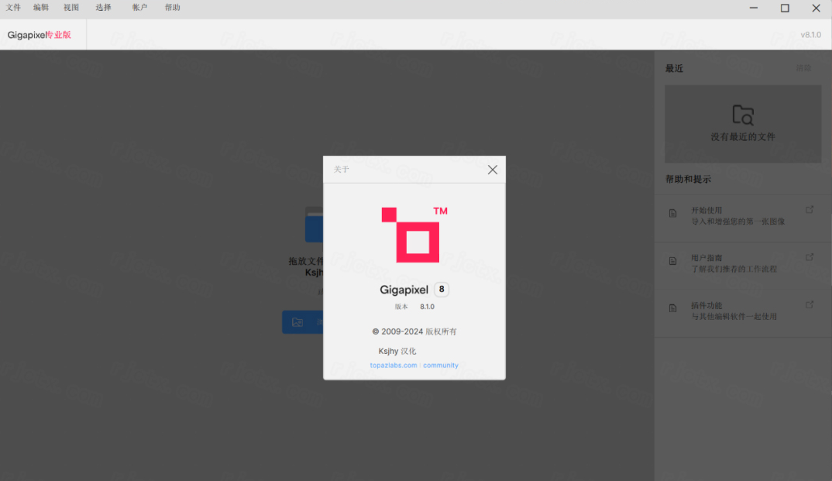
Task: Open the 文件 menu
Action: (x=14, y=8)
